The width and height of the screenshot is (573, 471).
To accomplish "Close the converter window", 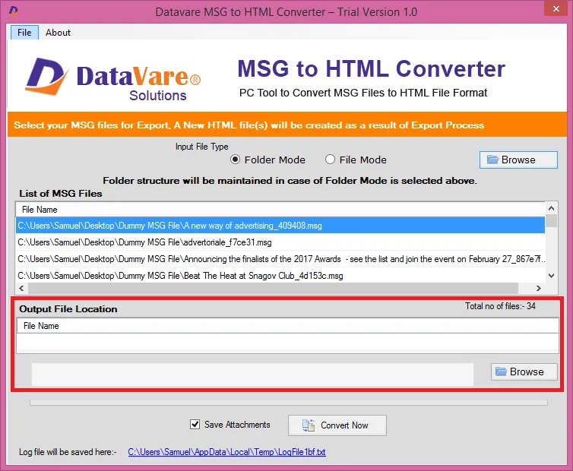I will click(556, 9).
